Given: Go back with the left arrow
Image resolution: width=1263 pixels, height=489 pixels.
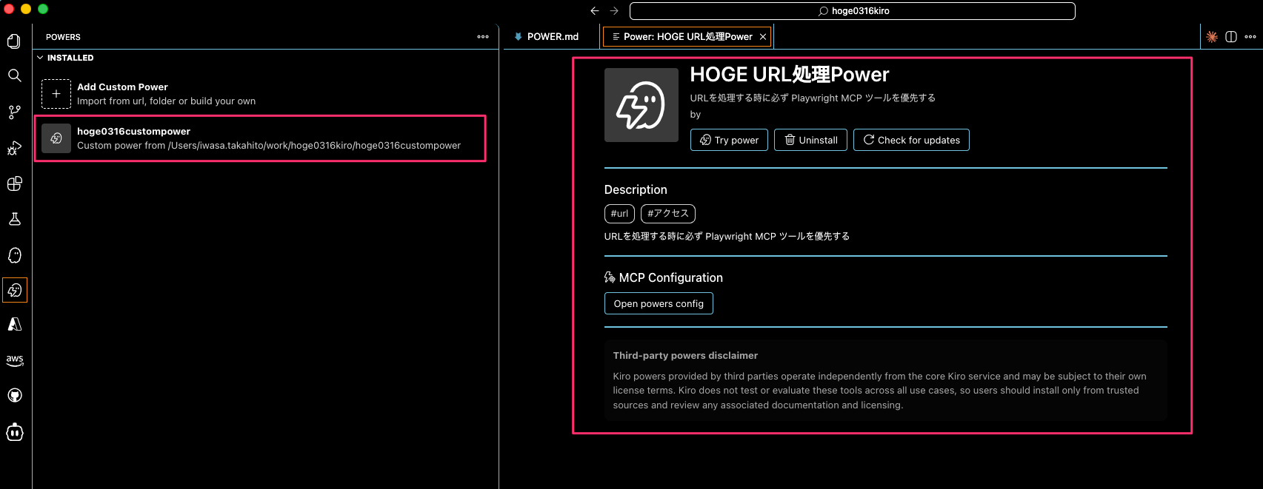Looking at the screenshot, I should tap(595, 10).
